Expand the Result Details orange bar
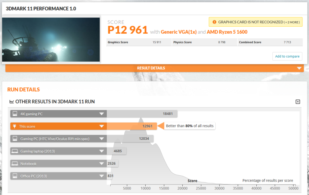This screenshot has width=309, height=195. [x=154, y=68]
